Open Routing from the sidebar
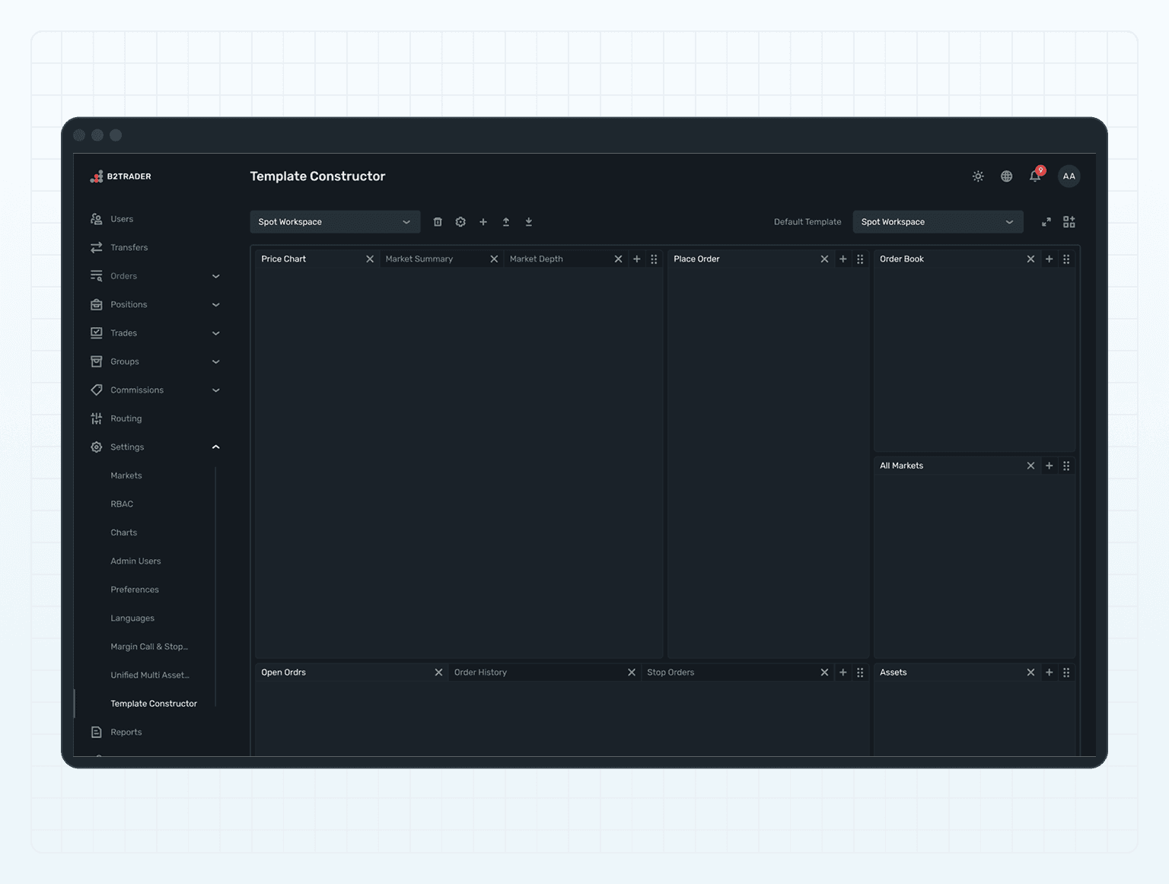Image resolution: width=1169 pixels, height=884 pixels. (126, 419)
